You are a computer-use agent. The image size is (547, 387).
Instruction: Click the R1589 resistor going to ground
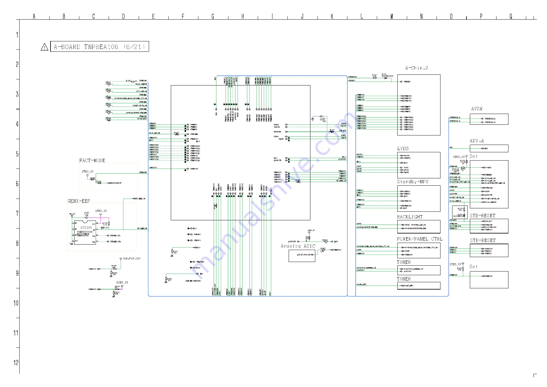click(x=112, y=273)
